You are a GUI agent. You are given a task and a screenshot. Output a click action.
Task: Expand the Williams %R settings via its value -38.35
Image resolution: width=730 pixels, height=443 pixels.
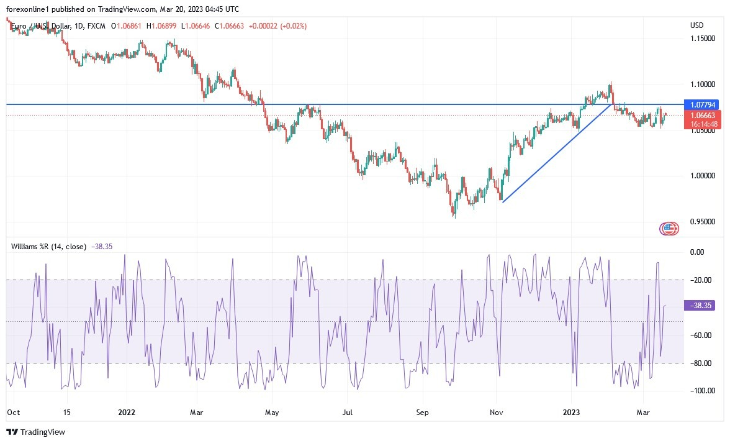102,246
